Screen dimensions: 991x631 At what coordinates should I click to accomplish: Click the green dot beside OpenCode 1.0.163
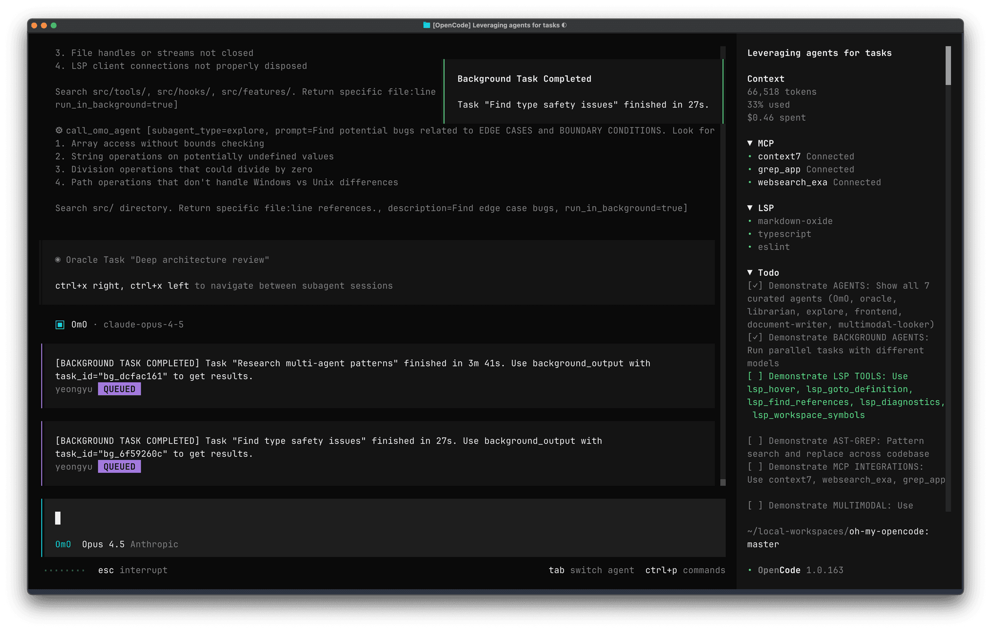(x=750, y=570)
